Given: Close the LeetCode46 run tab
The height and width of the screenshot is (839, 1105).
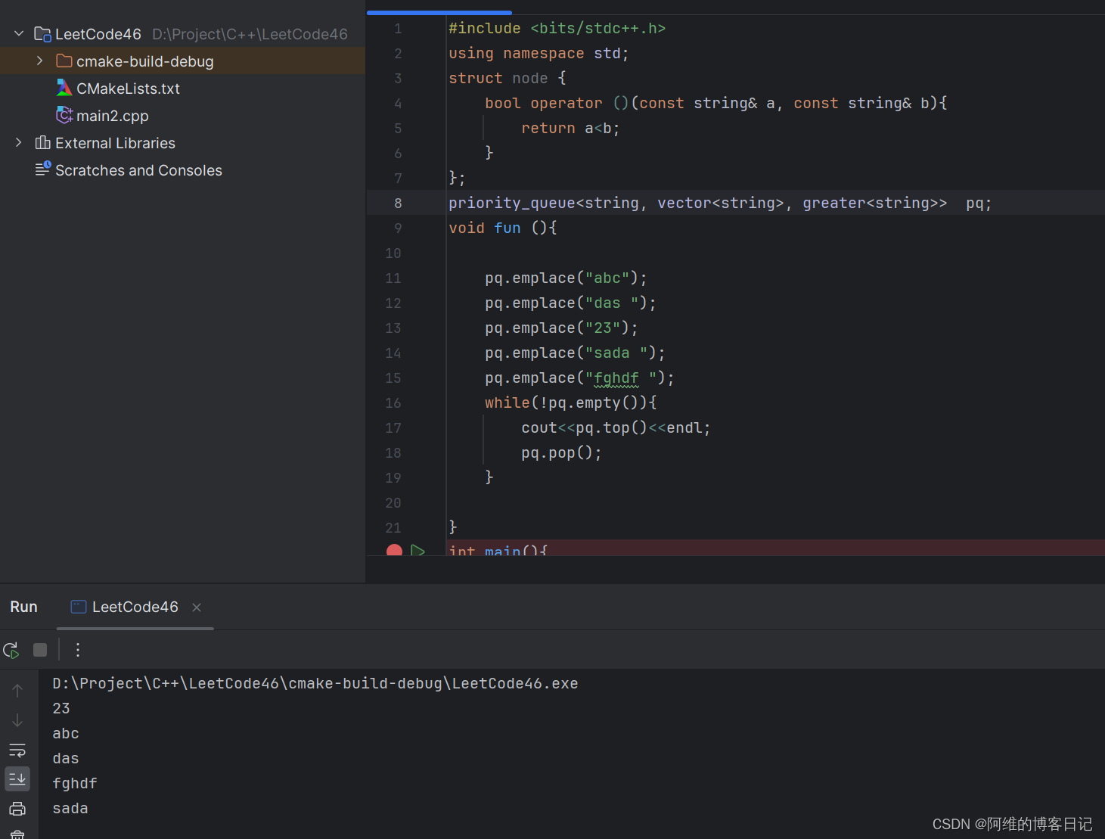Looking at the screenshot, I should click(x=197, y=607).
